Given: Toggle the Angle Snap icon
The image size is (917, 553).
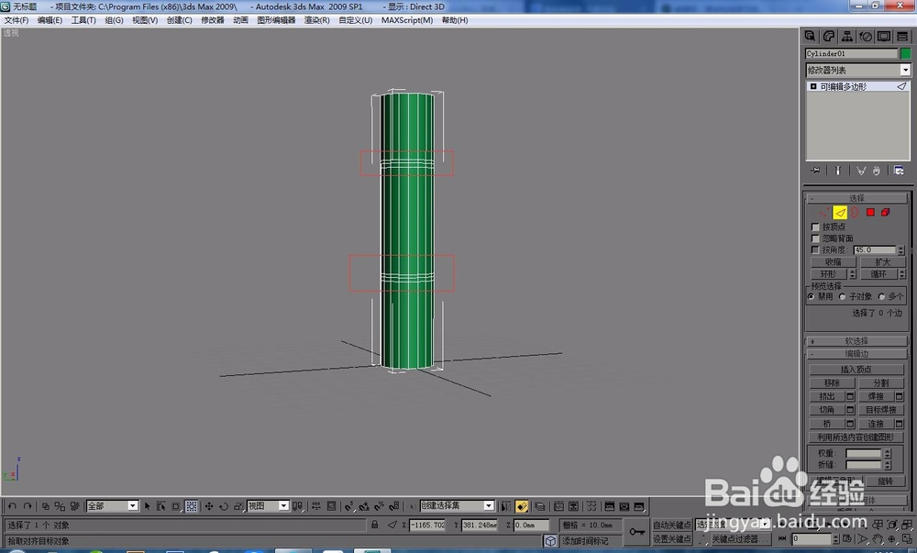Looking at the screenshot, I should point(364,506).
